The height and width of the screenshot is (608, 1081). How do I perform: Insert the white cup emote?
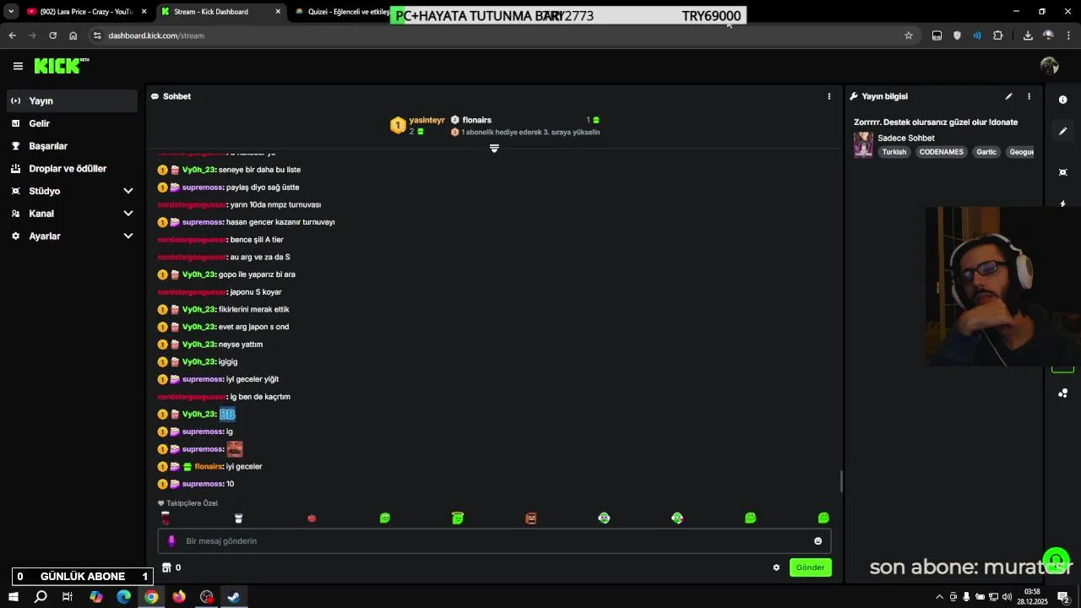[238, 518]
